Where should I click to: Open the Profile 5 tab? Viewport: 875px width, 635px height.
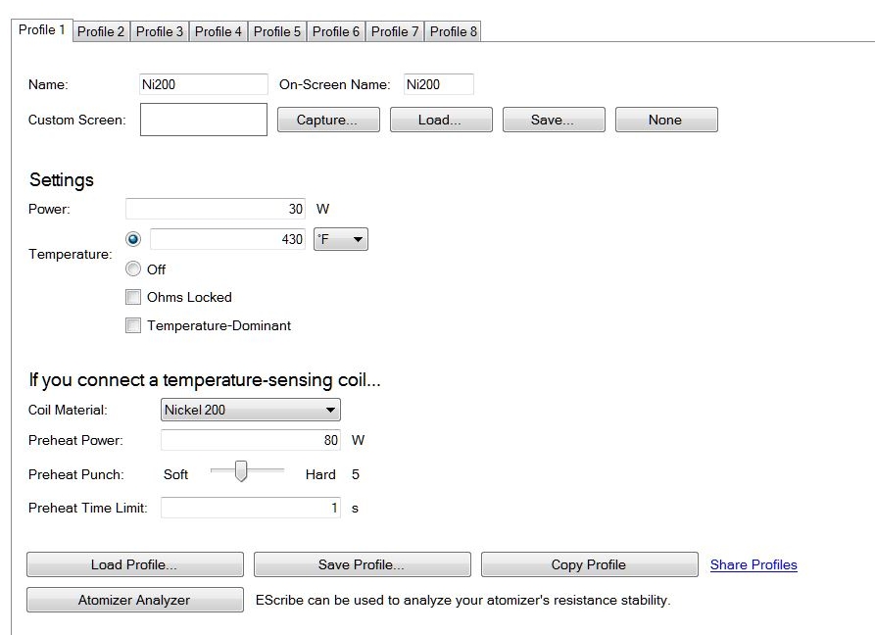[x=277, y=31]
